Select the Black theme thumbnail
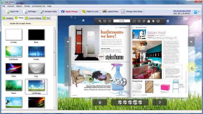Screen dimensions: 203x114 click(x=36, y=35)
